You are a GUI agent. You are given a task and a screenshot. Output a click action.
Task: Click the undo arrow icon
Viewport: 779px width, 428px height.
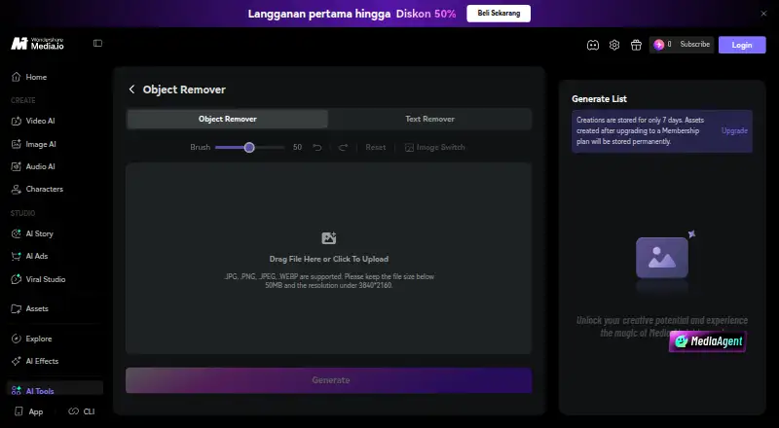click(x=317, y=148)
